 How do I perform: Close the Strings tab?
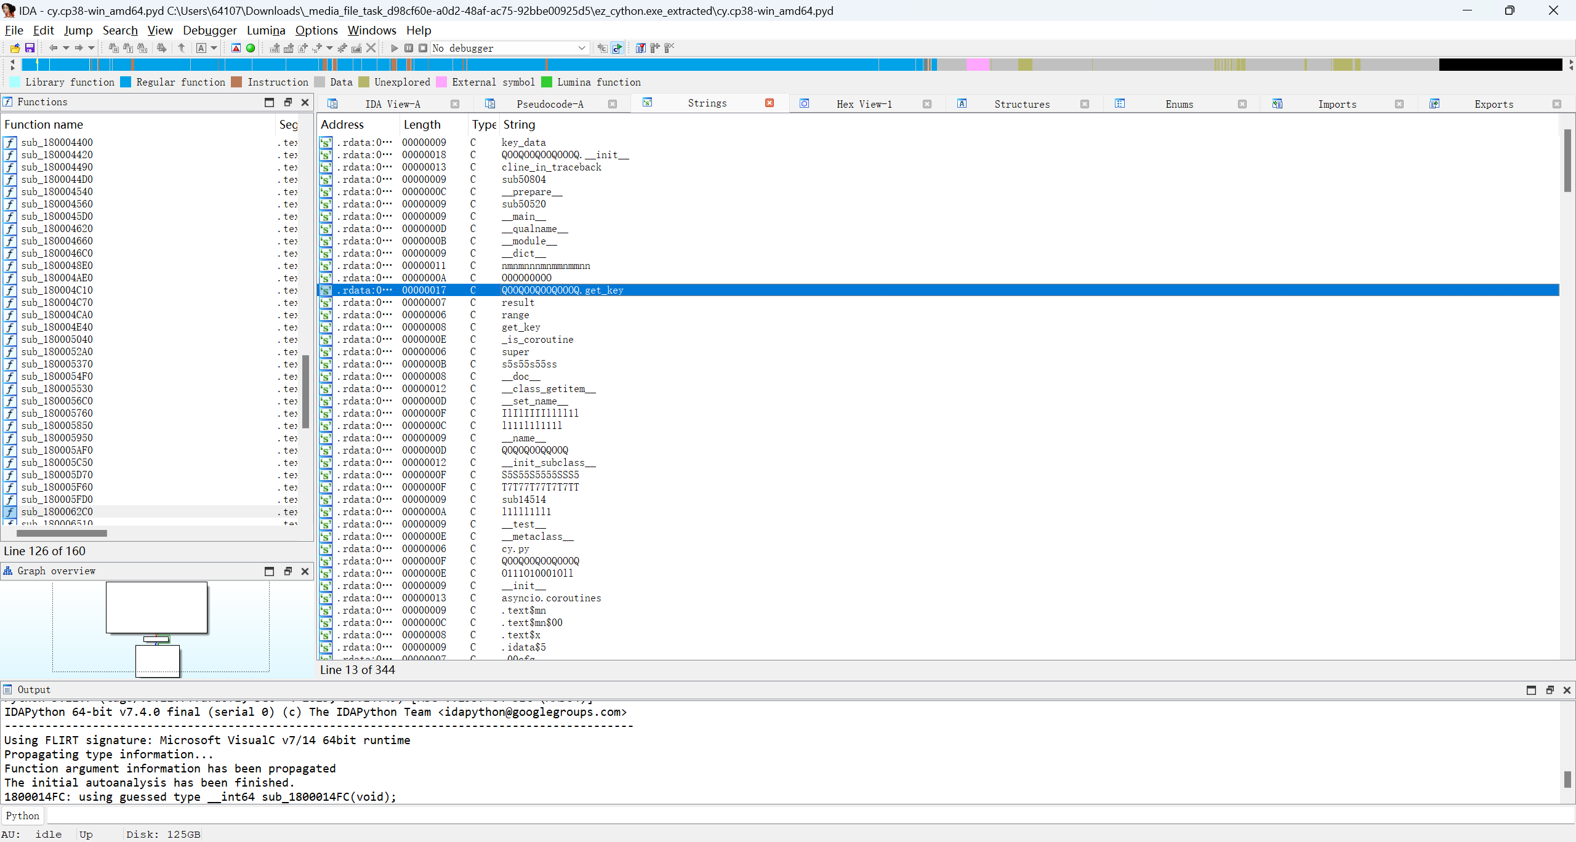[770, 103]
